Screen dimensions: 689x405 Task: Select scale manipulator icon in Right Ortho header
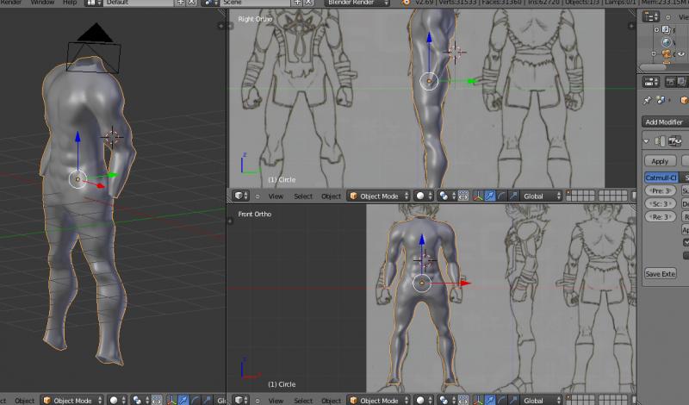[512, 196]
